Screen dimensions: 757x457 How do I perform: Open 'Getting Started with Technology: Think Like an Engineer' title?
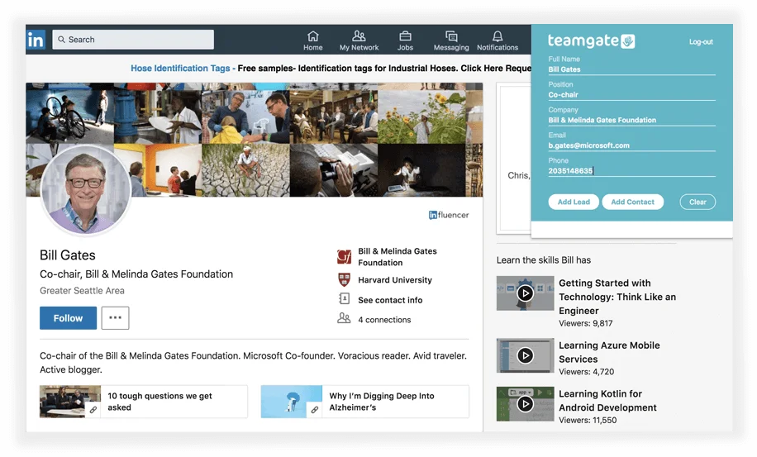pyautogui.click(x=617, y=297)
